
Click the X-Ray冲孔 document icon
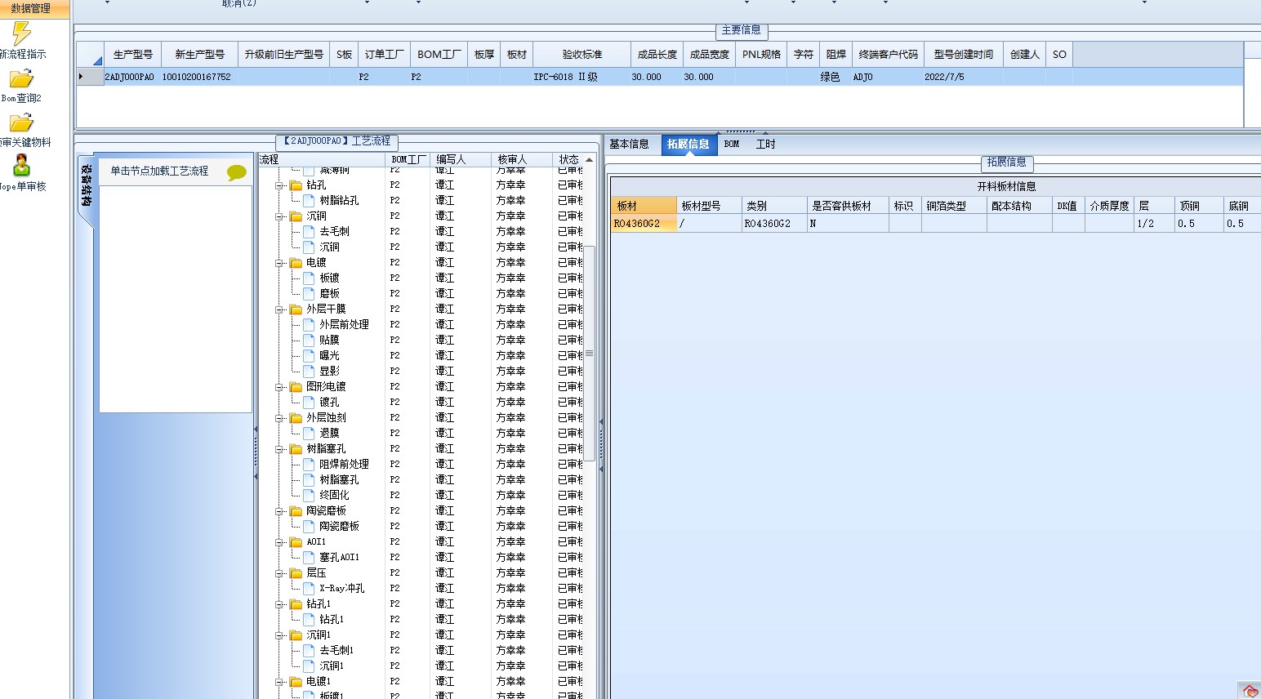(310, 589)
